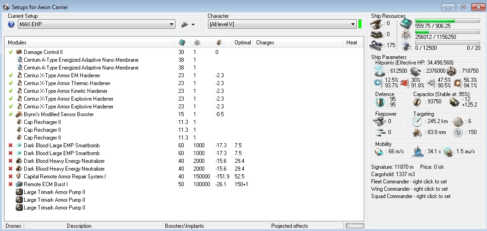Click Squad Commander - right click to set
The image size is (487, 231).
click(x=410, y=196)
